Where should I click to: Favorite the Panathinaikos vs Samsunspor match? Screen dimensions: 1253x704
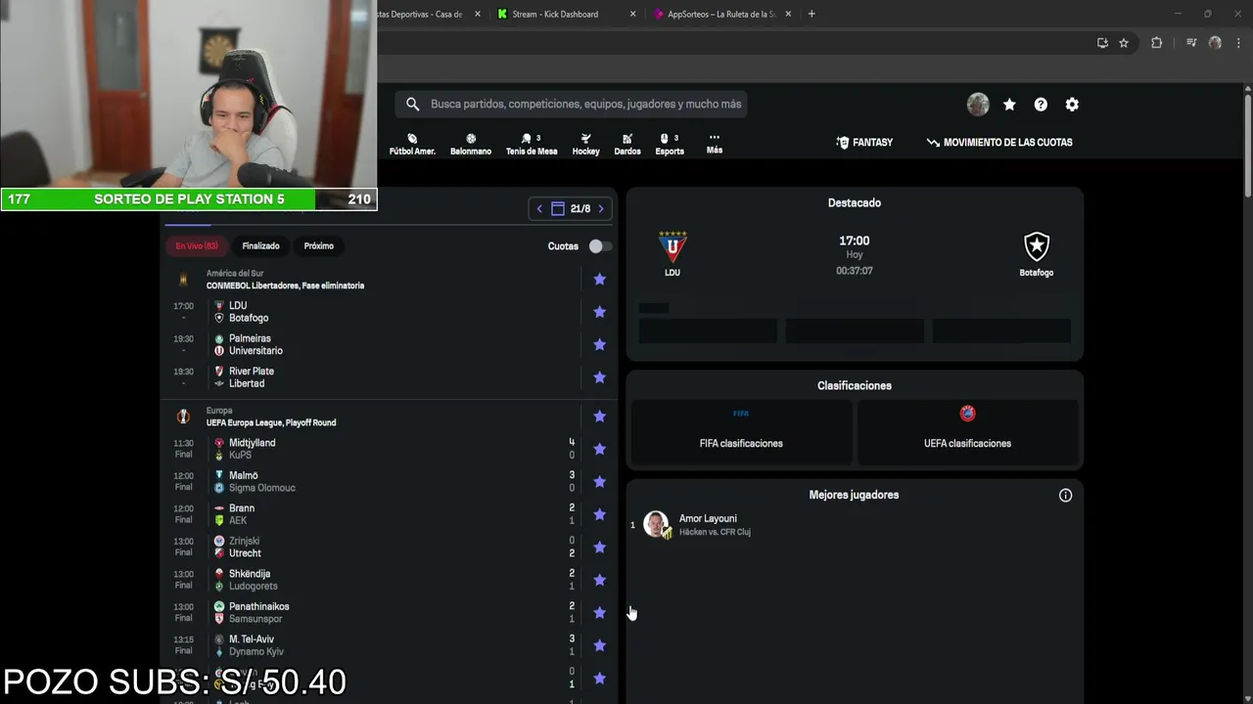click(x=599, y=613)
